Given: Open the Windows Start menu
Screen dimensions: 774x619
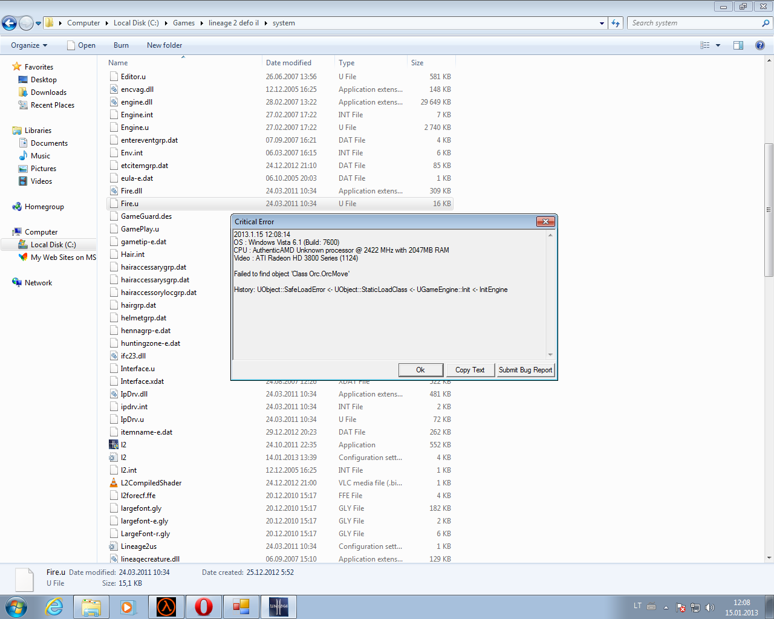Looking at the screenshot, I should [16, 606].
